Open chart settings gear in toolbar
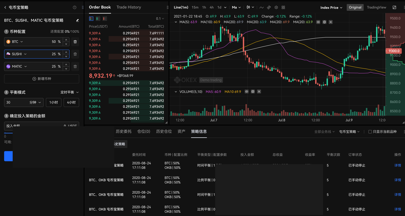 [276, 7]
